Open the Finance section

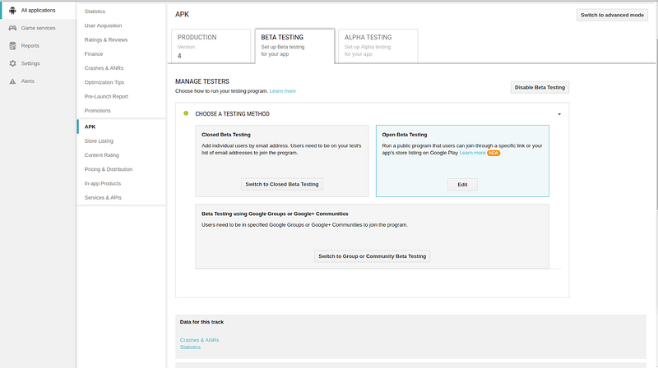[x=94, y=54]
